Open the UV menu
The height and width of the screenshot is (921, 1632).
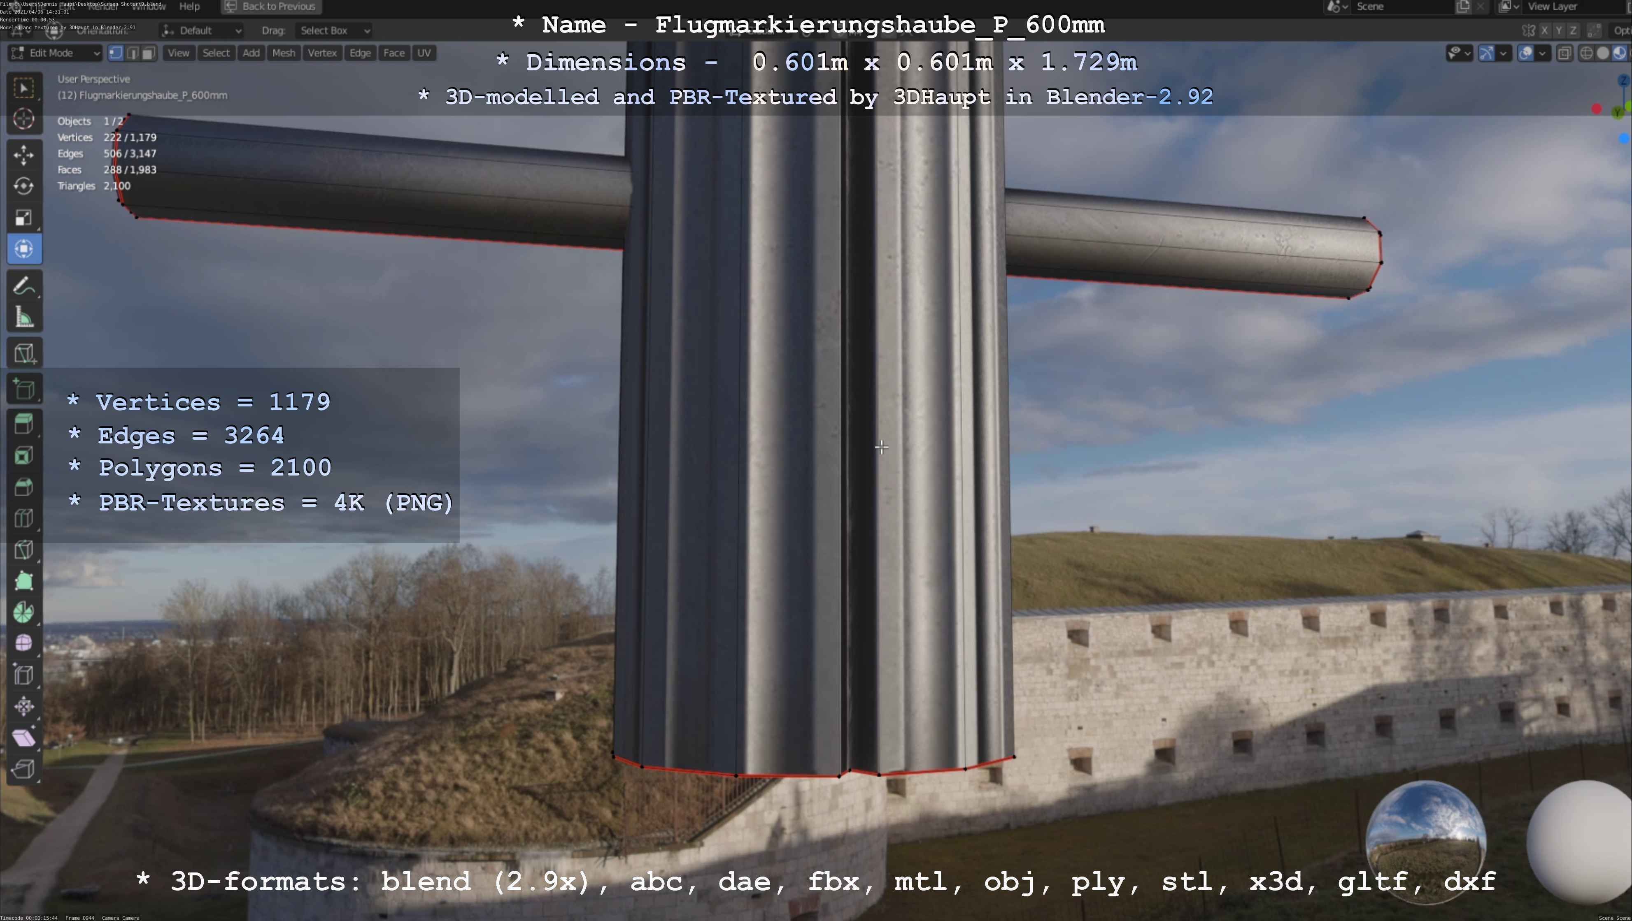click(x=424, y=53)
